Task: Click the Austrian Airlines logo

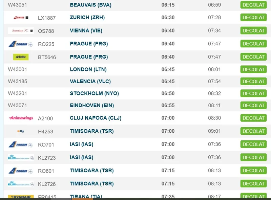Action: pos(21,31)
